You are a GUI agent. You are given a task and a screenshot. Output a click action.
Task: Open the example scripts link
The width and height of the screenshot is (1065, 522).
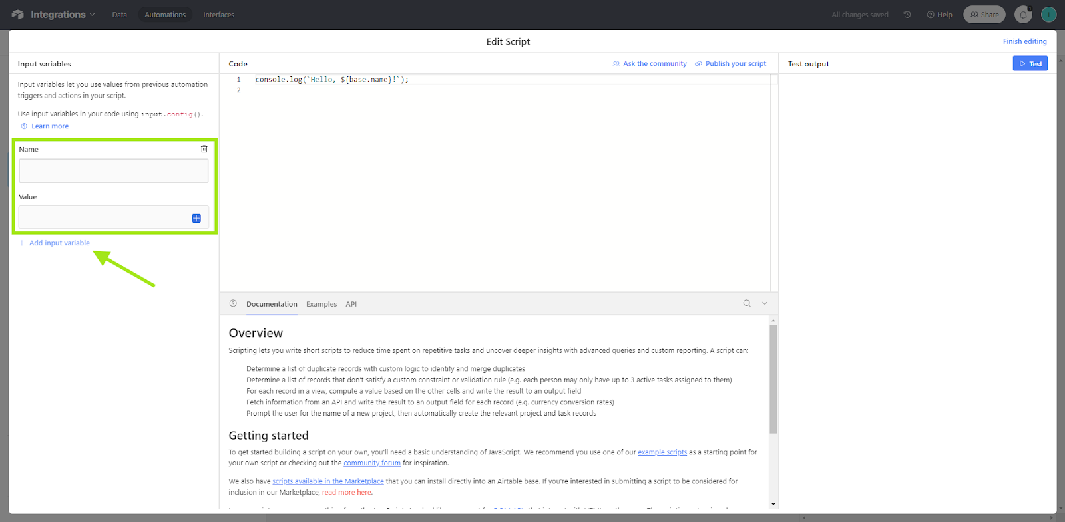click(x=662, y=452)
